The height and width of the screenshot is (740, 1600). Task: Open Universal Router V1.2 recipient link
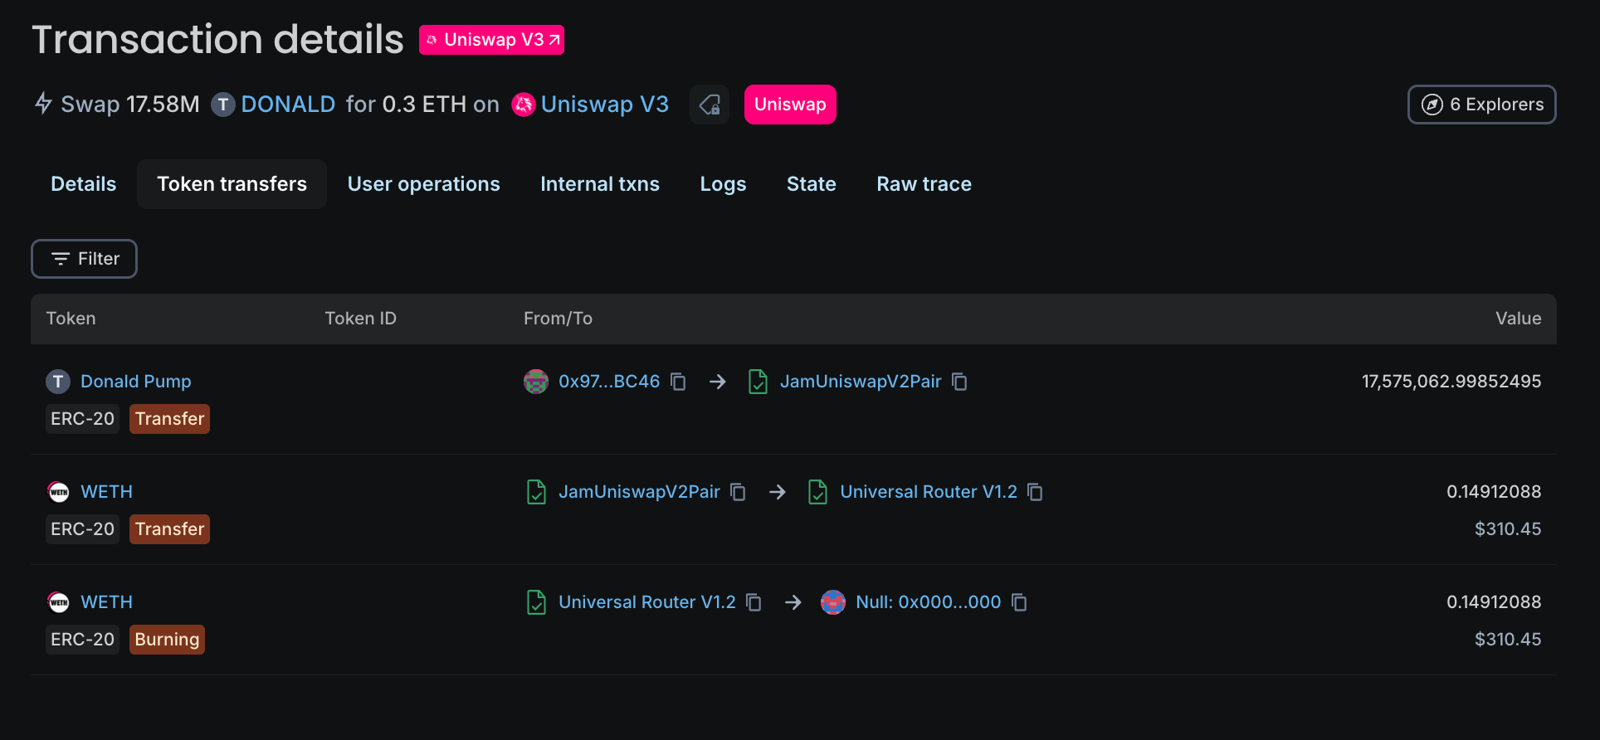point(929,492)
